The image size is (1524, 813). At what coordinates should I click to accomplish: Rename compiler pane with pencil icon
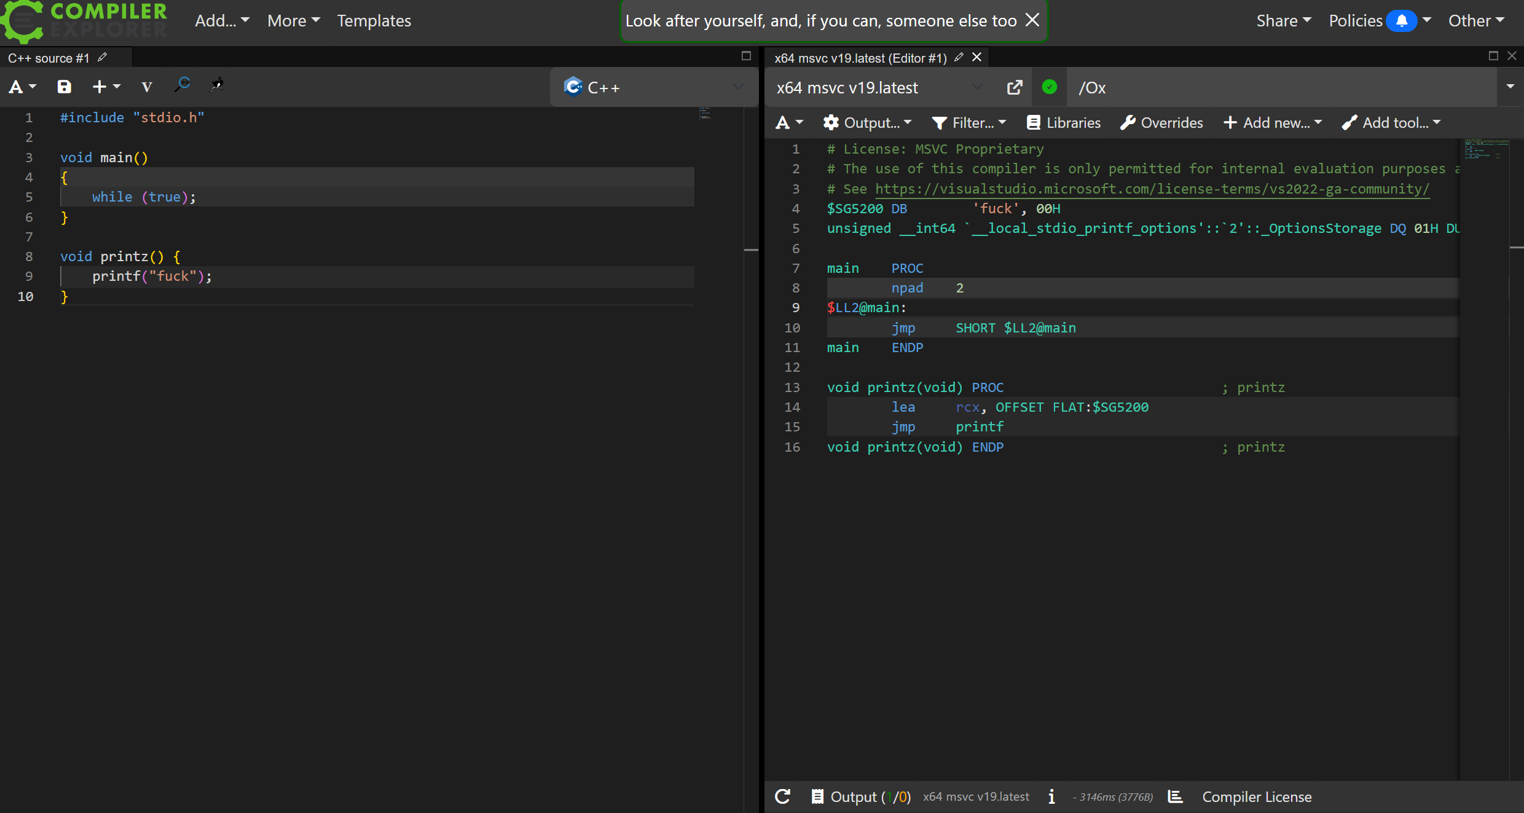coord(959,57)
